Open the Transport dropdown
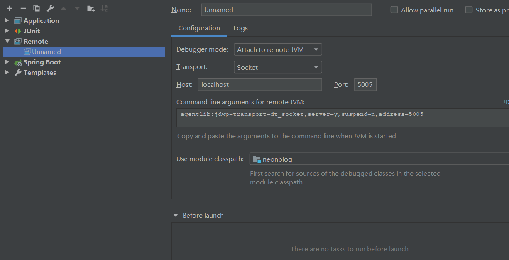Screen dimensions: 509x260 click(x=278, y=67)
